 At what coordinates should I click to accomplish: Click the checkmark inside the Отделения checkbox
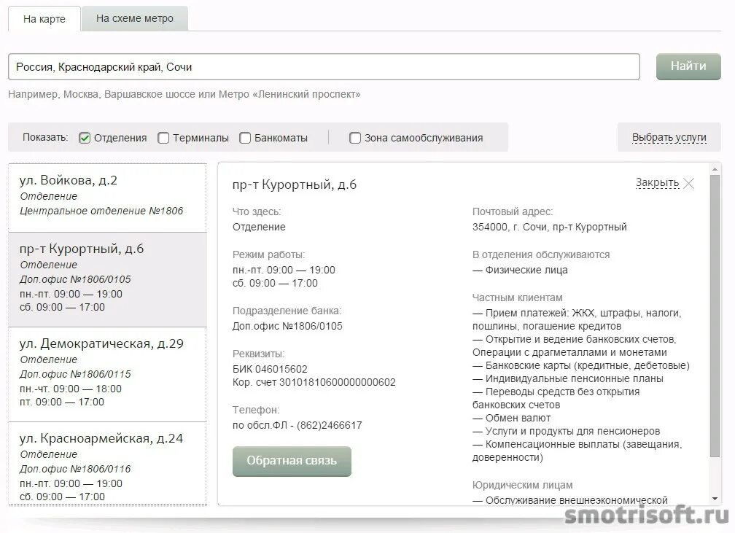(85, 137)
